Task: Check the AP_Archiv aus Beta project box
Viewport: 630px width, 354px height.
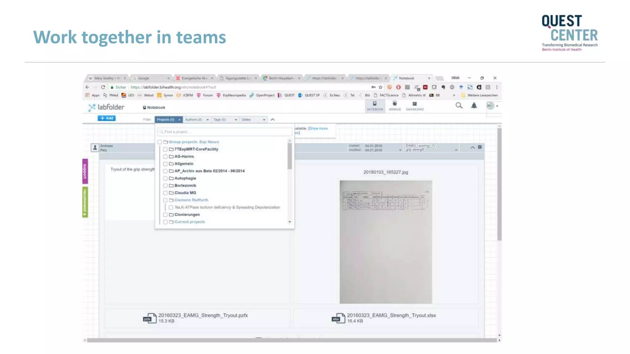Action: pos(165,171)
